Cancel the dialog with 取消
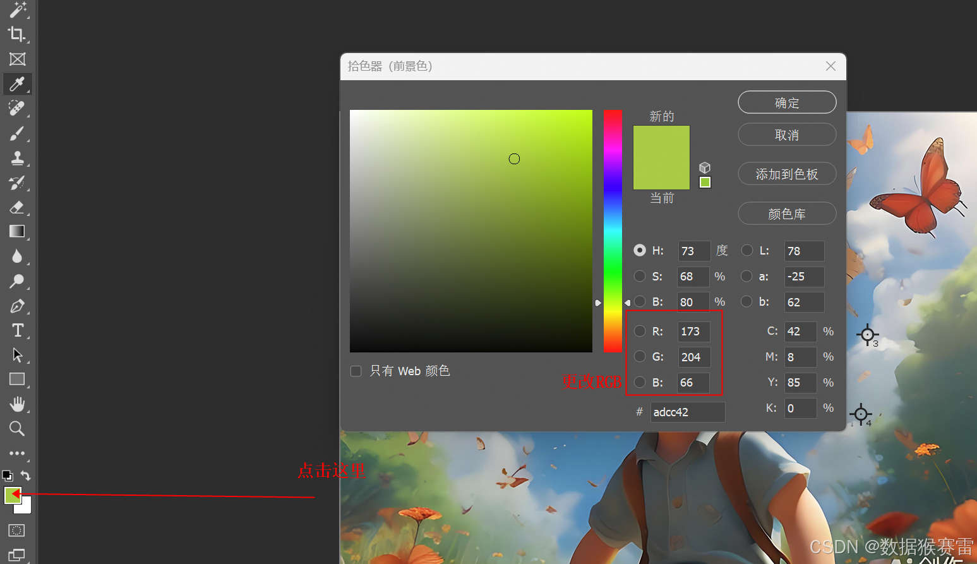 pos(787,135)
